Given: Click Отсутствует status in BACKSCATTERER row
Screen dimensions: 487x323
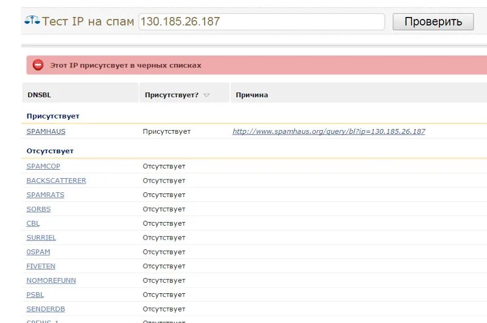Looking at the screenshot, I should 164,180.
